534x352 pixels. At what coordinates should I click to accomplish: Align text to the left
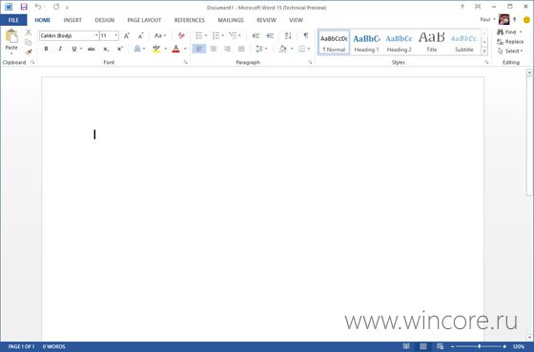(x=199, y=49)
